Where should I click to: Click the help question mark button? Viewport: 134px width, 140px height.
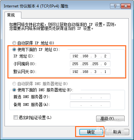115,6
